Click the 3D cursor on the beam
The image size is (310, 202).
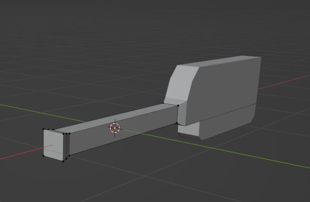(x=115, y=128)
